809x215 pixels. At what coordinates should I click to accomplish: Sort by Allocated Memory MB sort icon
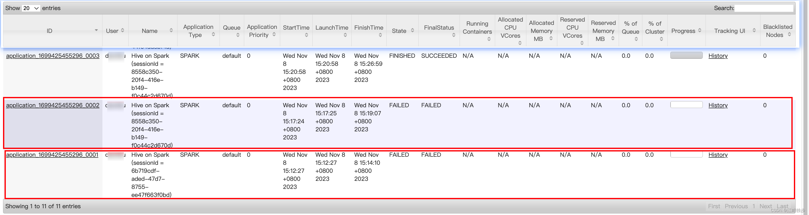(x=551, y=38)
